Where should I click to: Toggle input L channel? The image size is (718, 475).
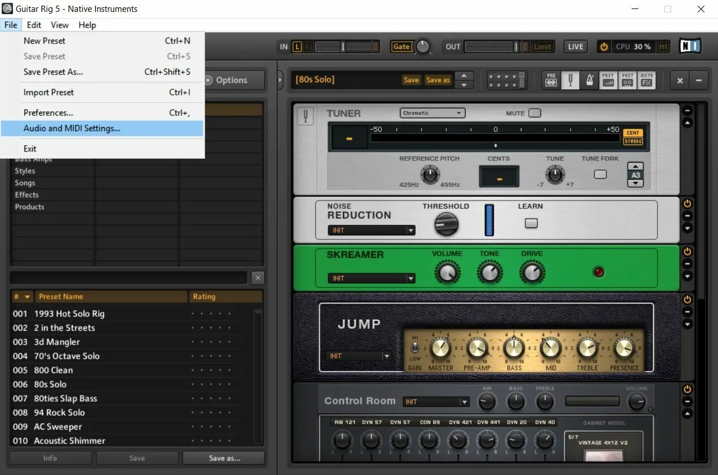(x=297, y=46)
